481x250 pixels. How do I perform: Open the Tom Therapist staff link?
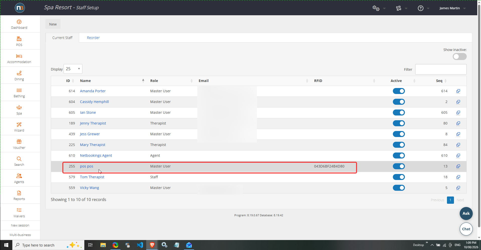pos(92,177)
